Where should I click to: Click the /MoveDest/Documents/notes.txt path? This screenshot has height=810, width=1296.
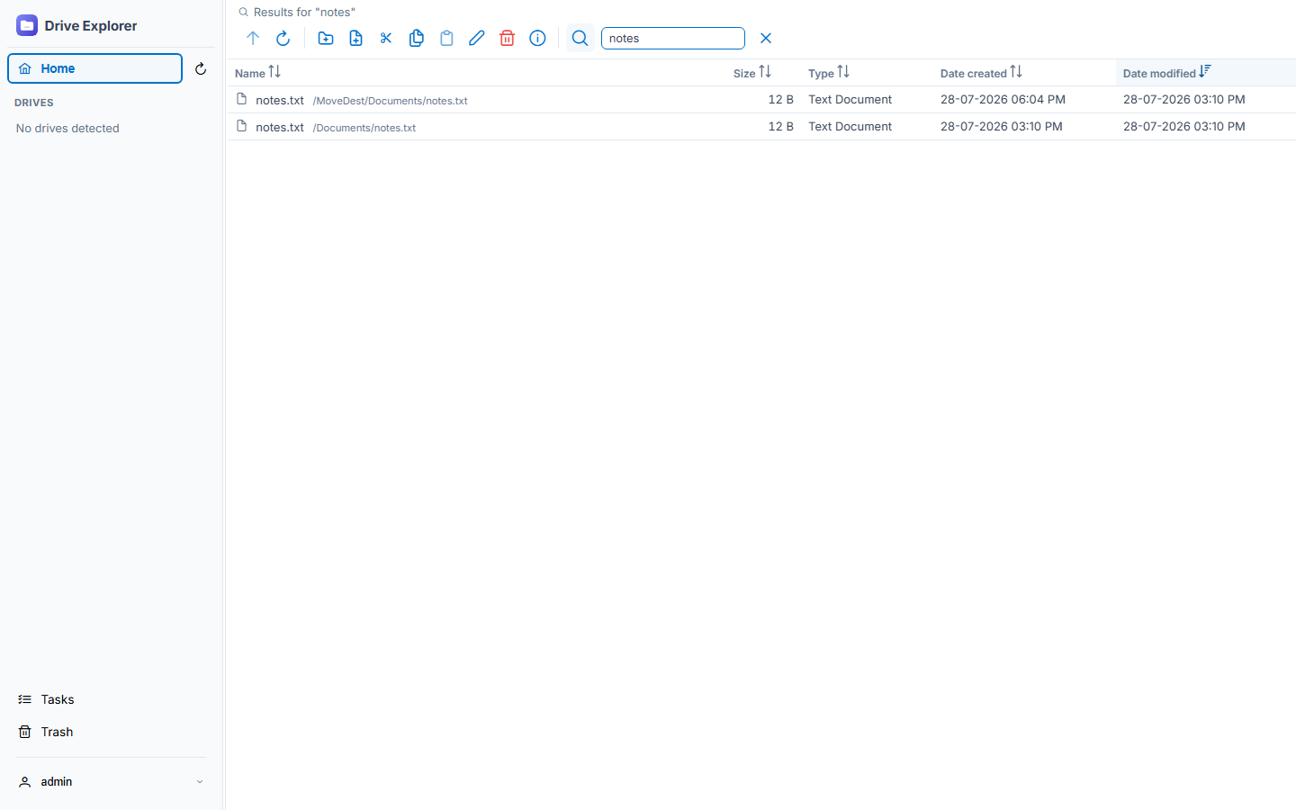point(390,101)
